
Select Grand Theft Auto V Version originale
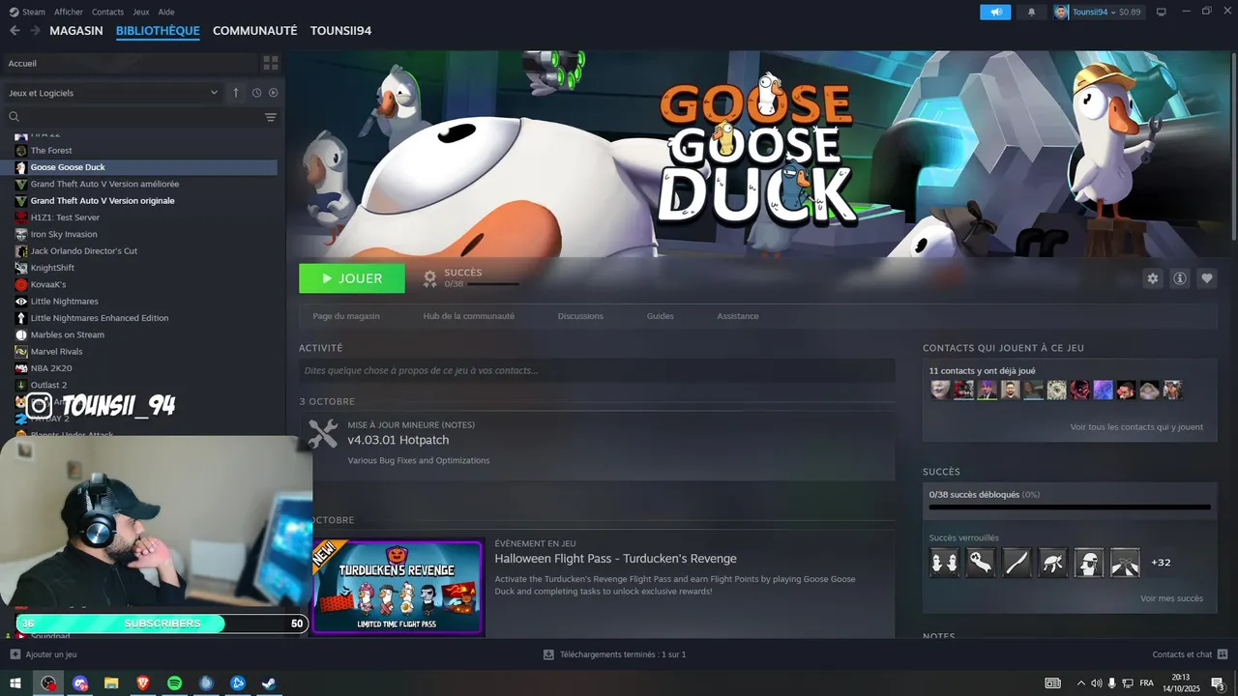103,201
